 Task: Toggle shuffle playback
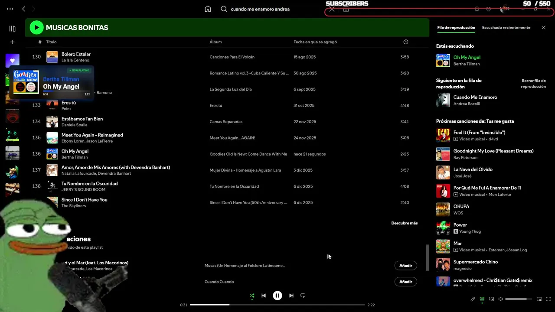pos(252,296)
